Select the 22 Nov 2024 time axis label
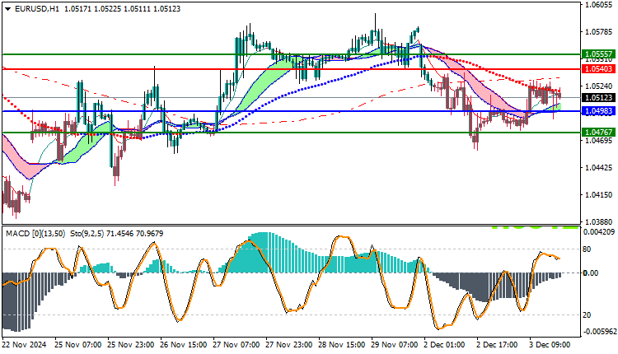Screen dimensions: 618x354 (24, 345)
